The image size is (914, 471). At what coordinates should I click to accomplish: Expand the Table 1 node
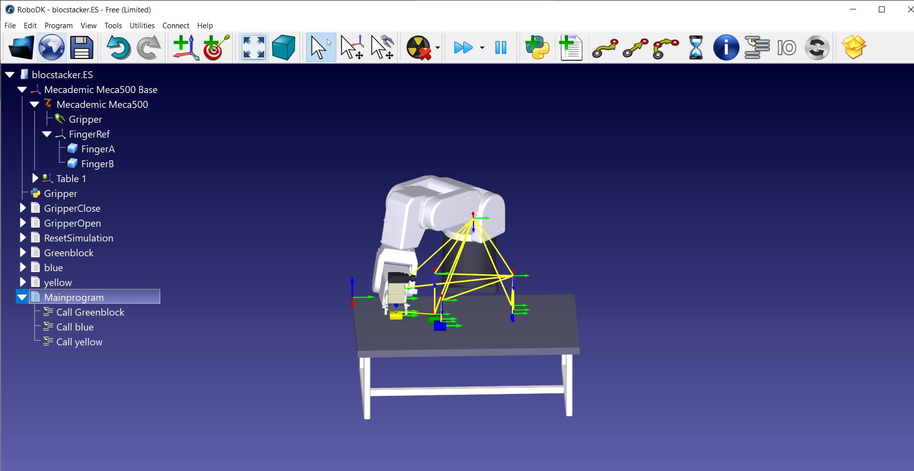click(35, 179)
